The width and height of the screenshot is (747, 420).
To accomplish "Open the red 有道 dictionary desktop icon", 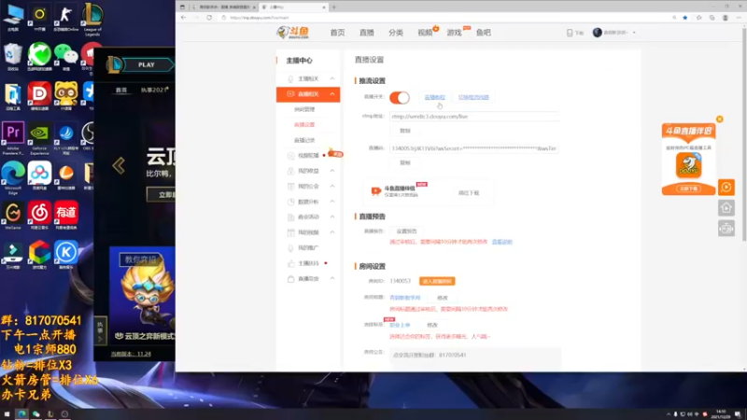I will [66, 216].
